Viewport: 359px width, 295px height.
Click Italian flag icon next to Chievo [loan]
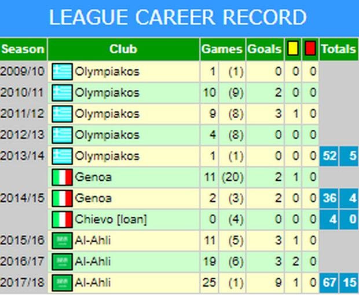61,220
